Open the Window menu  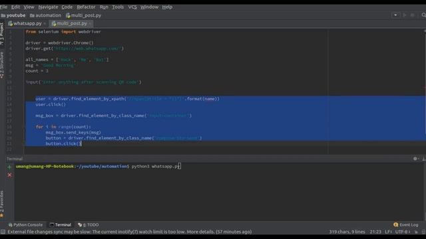click(x=149, y=7)
